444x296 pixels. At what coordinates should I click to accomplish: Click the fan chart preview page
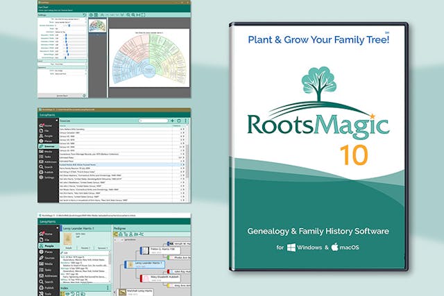(x=149, y=58)
